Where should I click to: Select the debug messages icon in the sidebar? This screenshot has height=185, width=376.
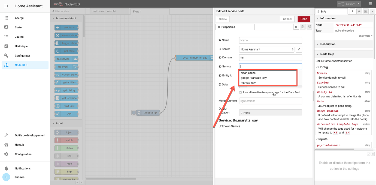tap(359, 11)
